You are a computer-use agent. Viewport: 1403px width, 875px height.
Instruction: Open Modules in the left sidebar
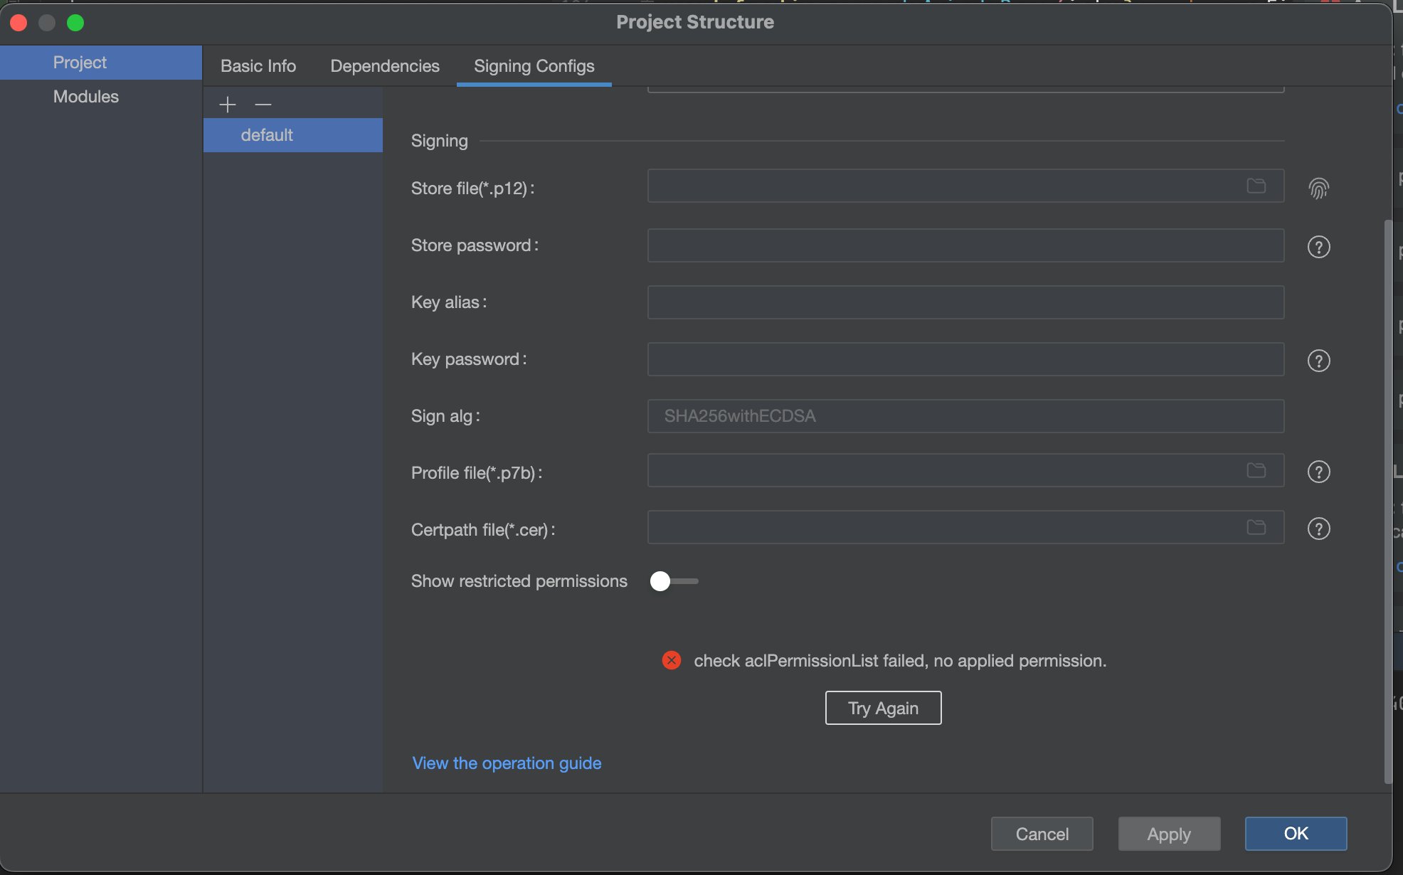pyautogui.click(x=101, y=97)
